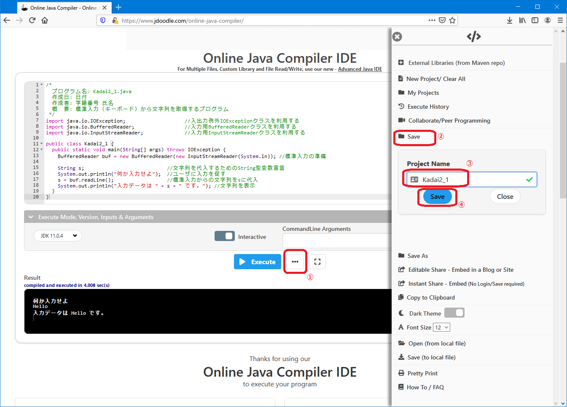Reload the JDoodle page
This screenshot has height=407, width=567.
click(32, 20)
